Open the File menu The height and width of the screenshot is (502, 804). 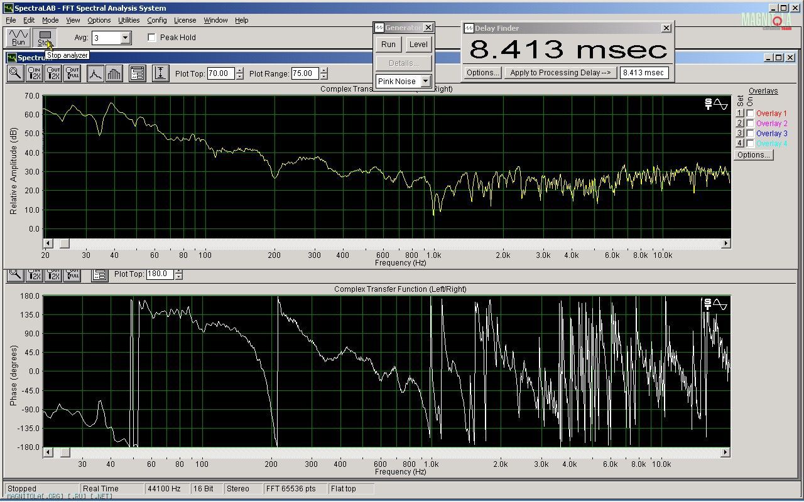[11, 20]
